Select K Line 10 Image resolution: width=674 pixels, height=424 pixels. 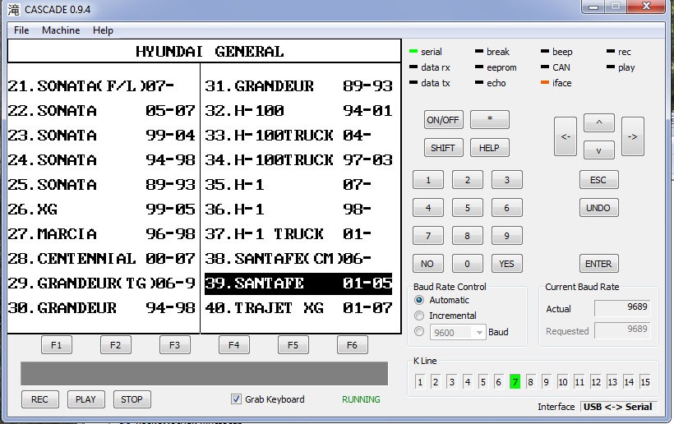click(x=563, y=381)
